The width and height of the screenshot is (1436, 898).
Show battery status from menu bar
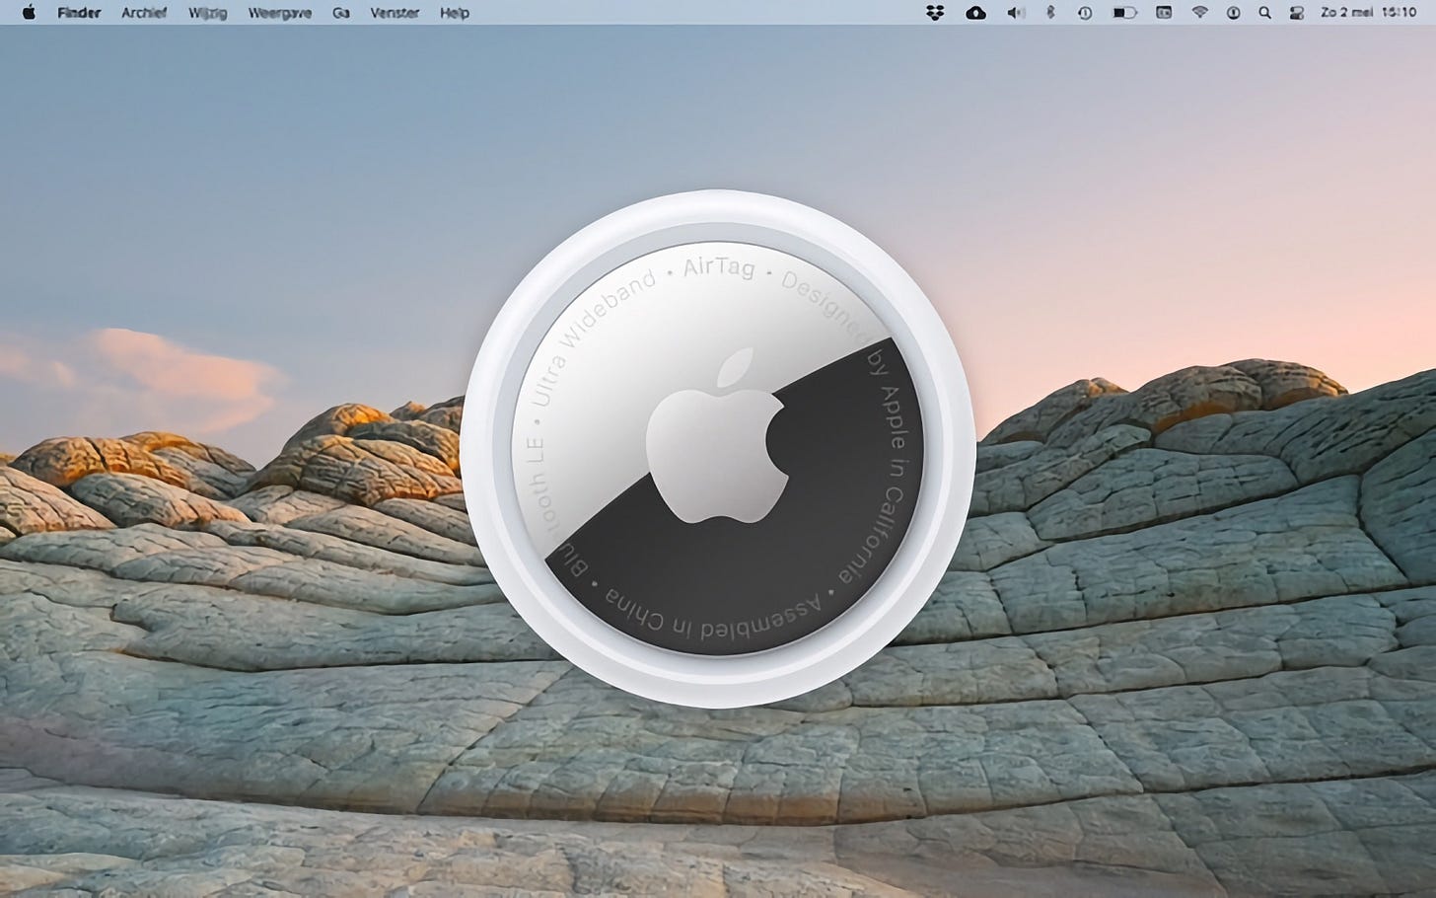tap(1124, 13)
